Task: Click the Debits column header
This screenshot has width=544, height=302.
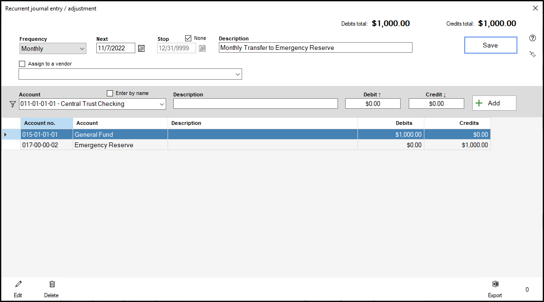Action: pos(391,123)
